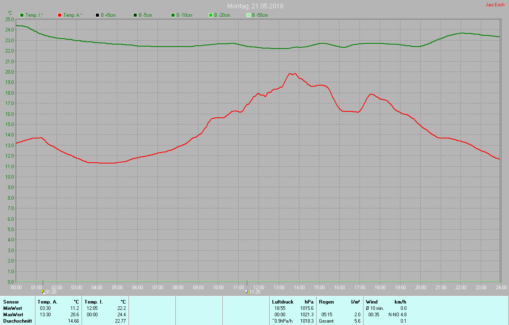Click the hPa unit header
The height and width of the screenshot is (325, 509).
pyautogui.click(x=309, y=302)
